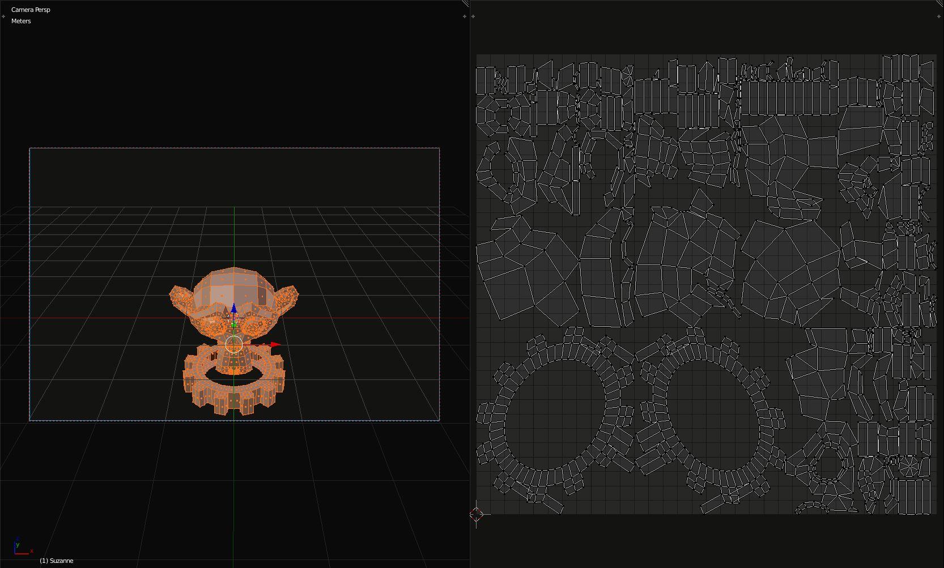Viewport: 944px width, 568px height.
Task: Click the white circle at the manipulator center
Action: tap(234, 344)
